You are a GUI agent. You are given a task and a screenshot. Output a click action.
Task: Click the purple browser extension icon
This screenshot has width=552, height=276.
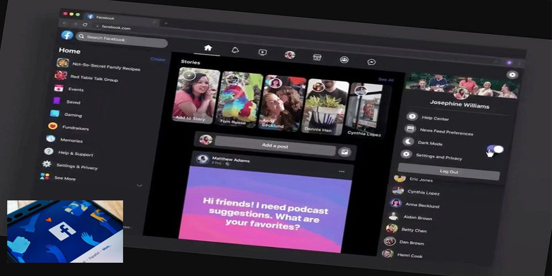(x=509, y=63)
